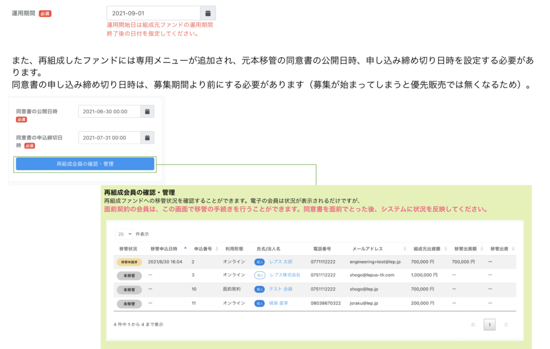Click the 次 next page button
Viewport: 550px width, 349px height.
click(506, 324)
